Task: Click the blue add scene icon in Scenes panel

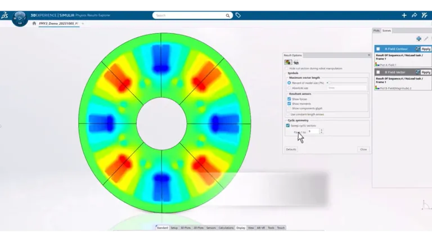Action: pos(418,39)
